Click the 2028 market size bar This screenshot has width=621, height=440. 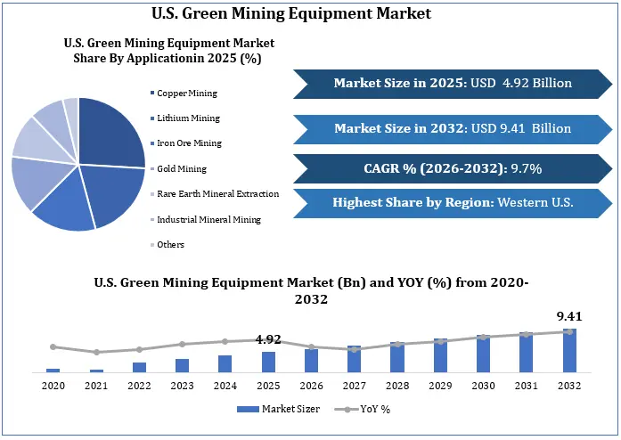click(397, 357)
